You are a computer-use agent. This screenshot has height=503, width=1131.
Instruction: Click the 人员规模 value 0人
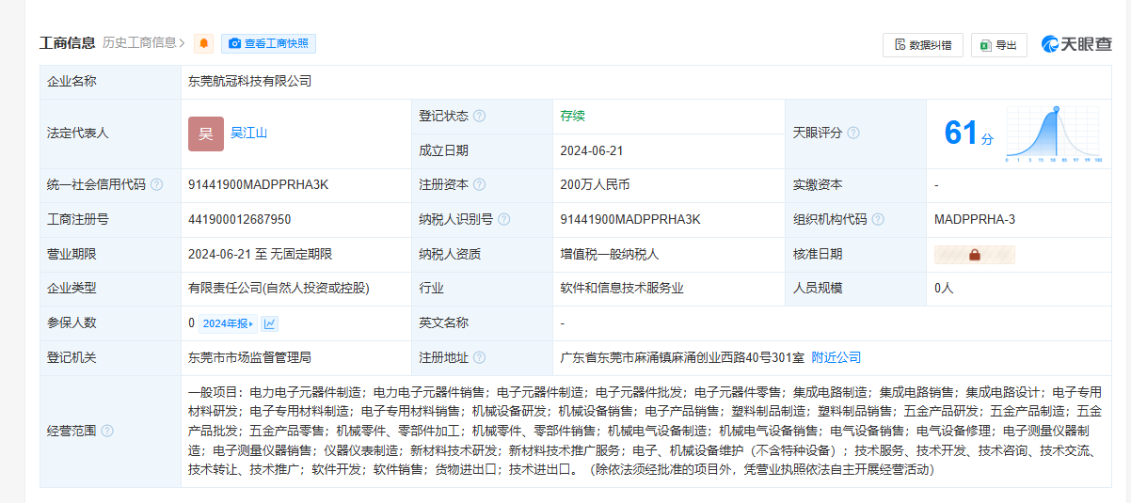944,289
